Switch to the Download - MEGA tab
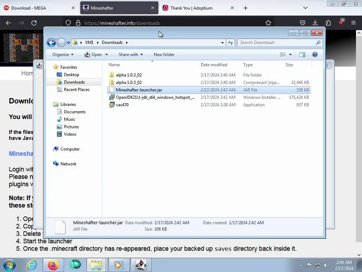The image size is (362, 272). click(40, 8)
